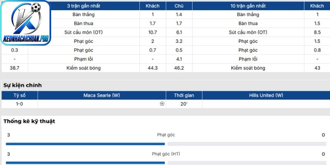Viewport: 330px width, 165px height.
Task: Click the soccer ball goal icon
Action: coord(162,104)
